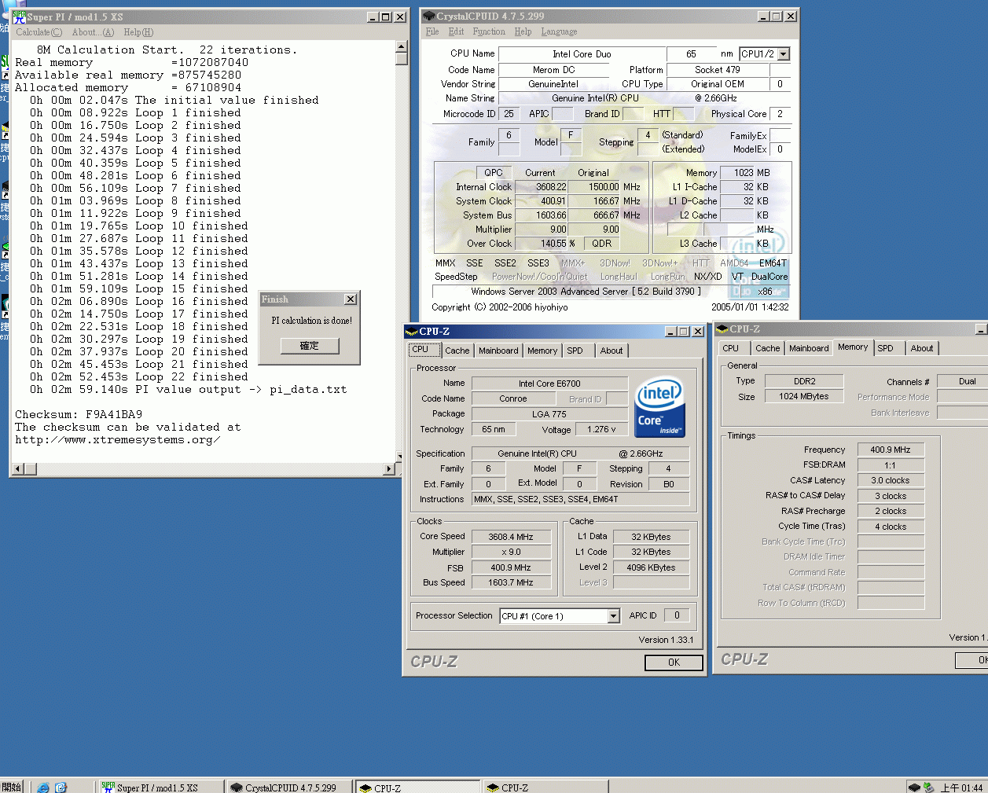The width and height of the screenshot is (988, 793).
Task: Click the Intel Core inside logo
Action: point(659,407)
